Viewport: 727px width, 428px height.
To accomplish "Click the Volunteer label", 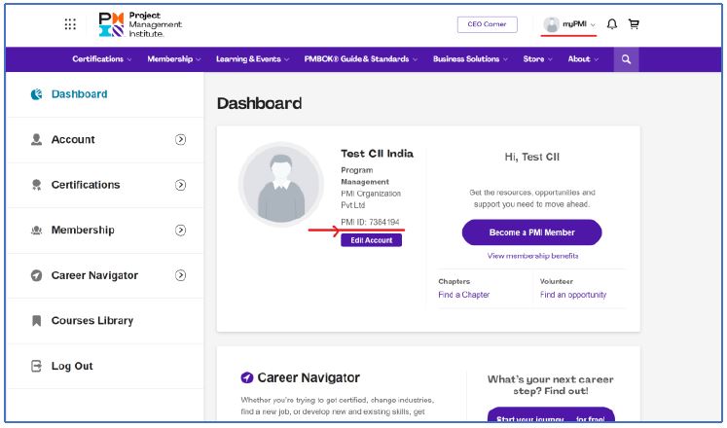I will 557,282.
